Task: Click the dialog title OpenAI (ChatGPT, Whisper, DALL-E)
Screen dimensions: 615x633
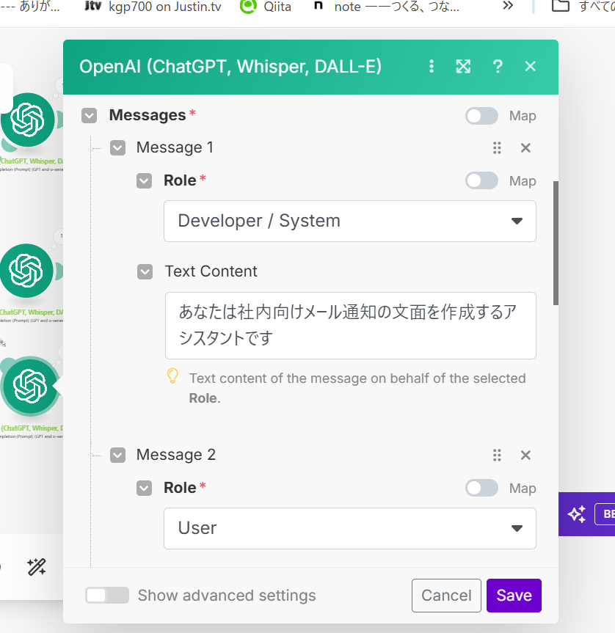Action: point(230,67)
